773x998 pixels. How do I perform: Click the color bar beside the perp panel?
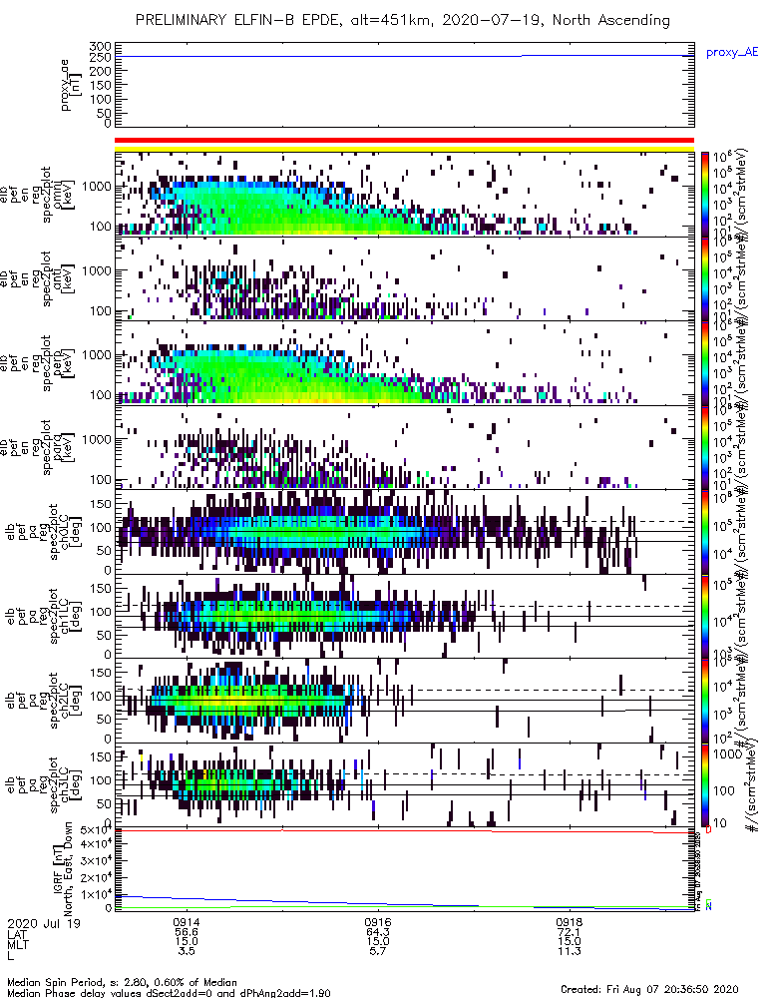705,363
